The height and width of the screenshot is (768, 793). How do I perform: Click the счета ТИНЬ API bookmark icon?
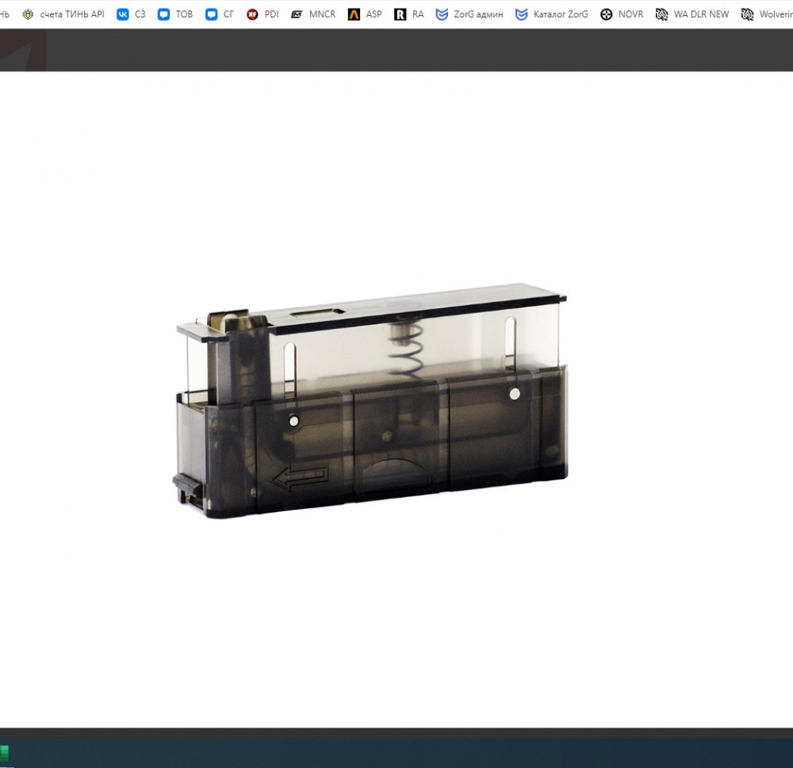[29, 14]
